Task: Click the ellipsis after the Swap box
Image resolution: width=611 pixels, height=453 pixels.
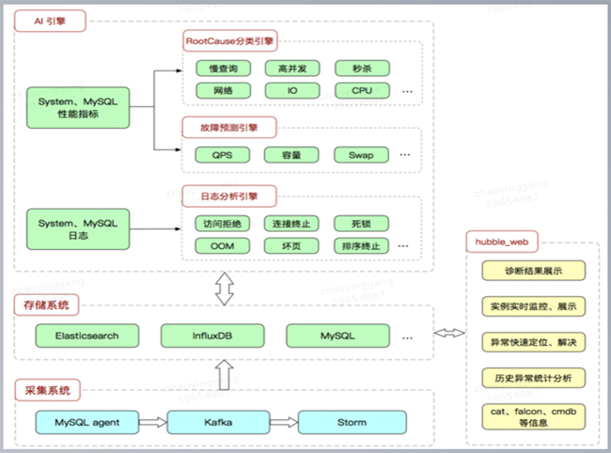Action: click(x=405, y=155)
